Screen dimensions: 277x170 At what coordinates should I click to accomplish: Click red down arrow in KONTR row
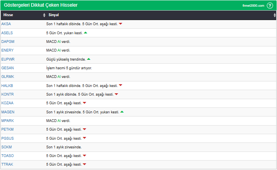[x=116, y=94]
